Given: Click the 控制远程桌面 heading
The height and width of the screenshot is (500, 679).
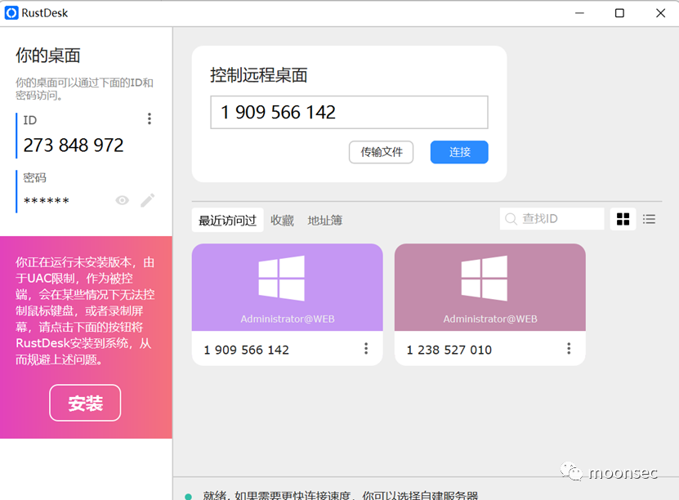Looking at the screenshot, I should coord(258,75).
